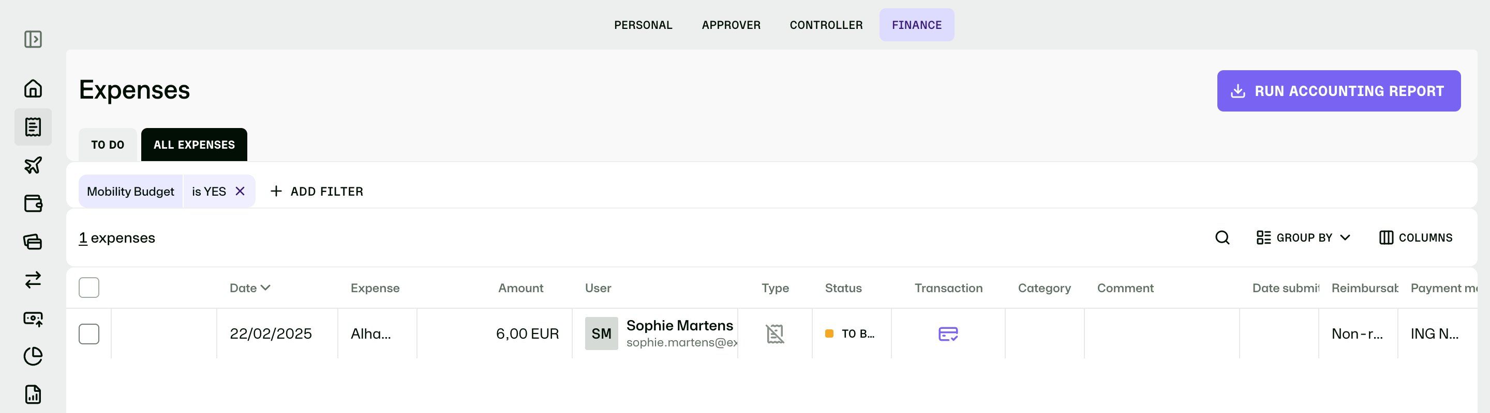Click the Category column header

[1044, 288]
